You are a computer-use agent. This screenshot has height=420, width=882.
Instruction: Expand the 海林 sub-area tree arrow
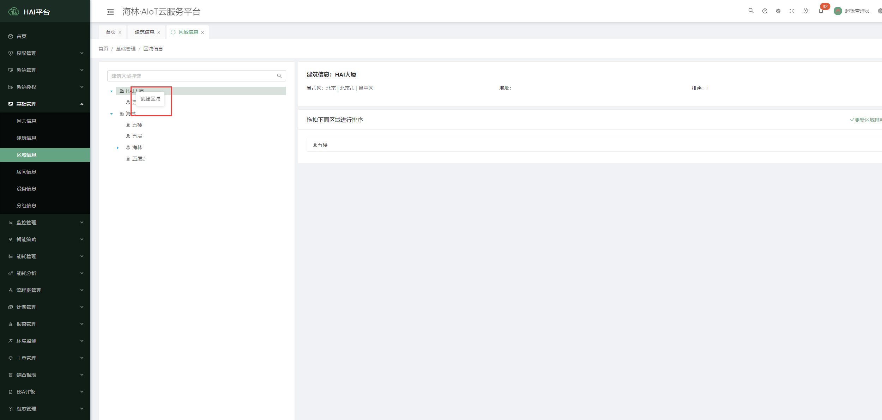pyautogui.click(x=118, y=148)
